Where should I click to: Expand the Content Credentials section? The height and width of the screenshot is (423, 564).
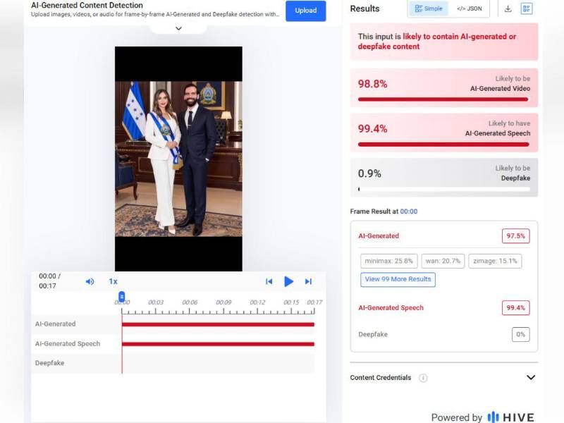pos(531,377)
